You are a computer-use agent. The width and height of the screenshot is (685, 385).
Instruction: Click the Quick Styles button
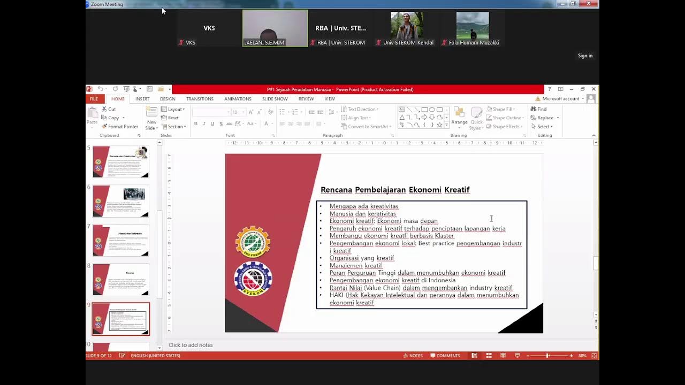click(x=476, y=118)
